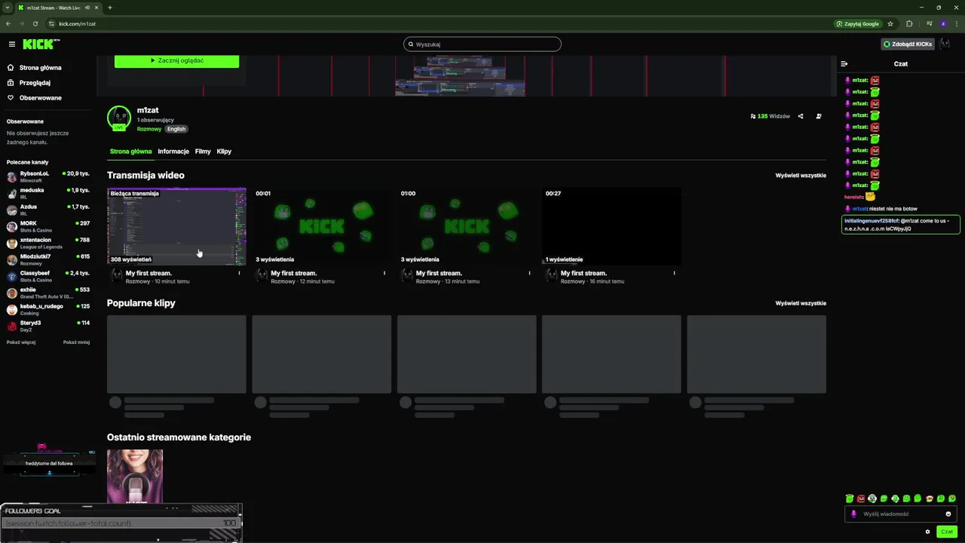Open the Steryd3 recommended channel
The image size is (965, 543).
48,326
